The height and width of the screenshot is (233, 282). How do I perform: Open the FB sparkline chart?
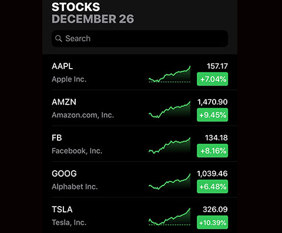coord(169,146)
